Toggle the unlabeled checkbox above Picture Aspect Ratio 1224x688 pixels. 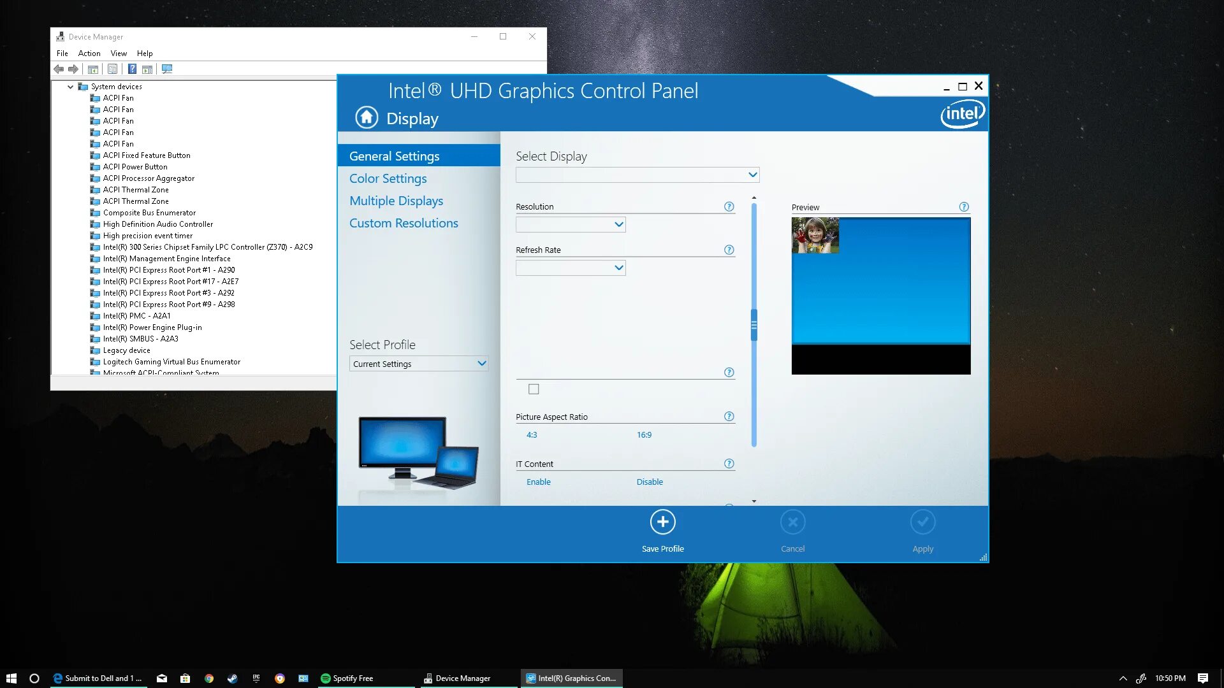534,389
